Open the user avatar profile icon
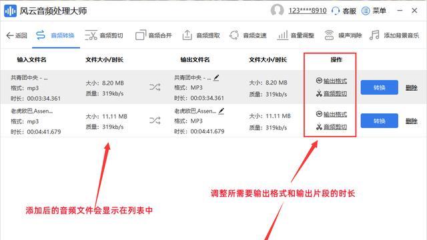427x240 pixels. 277,11
